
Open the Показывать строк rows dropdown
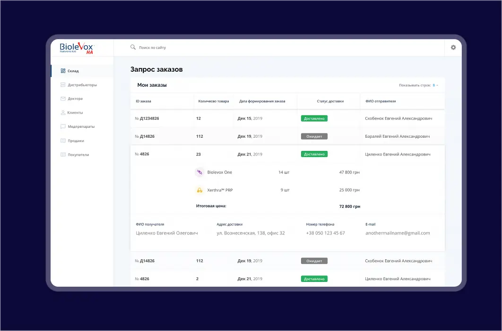click(x=434, y=86)
